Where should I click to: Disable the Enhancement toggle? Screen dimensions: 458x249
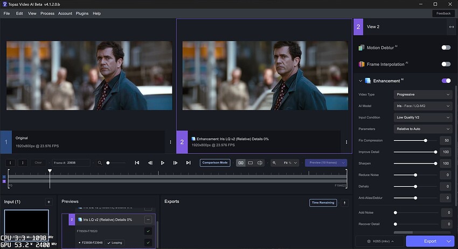pyautogui.click(x=446, y=81)
